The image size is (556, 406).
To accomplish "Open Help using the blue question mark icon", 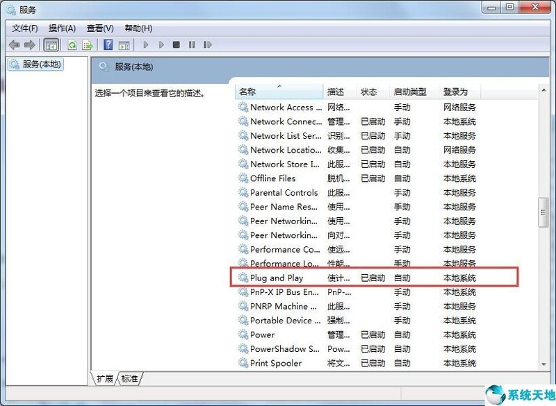I will pyautogui.click(x=108, y=44).
